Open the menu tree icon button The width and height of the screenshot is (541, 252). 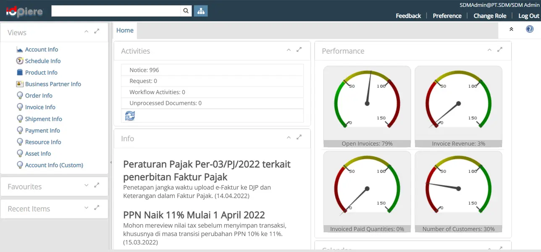click(201, 11)
